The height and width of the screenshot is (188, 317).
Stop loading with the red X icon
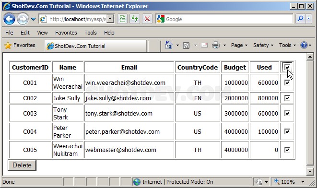[x=147, y=19]
